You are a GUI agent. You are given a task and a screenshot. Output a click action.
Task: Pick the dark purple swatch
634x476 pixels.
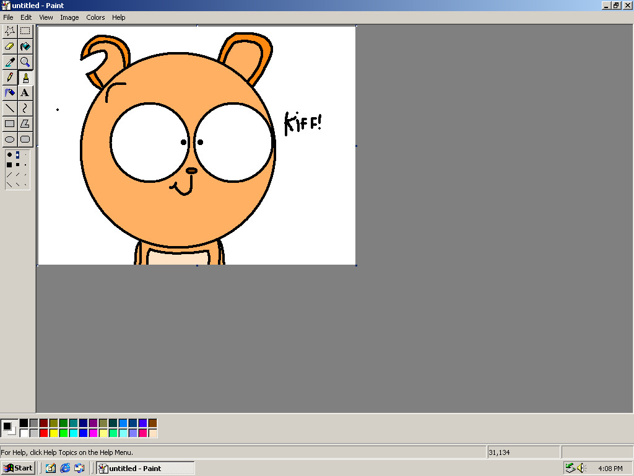pos(93,423)
